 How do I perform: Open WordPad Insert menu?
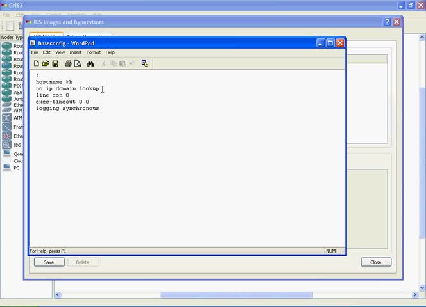[76, 52]
